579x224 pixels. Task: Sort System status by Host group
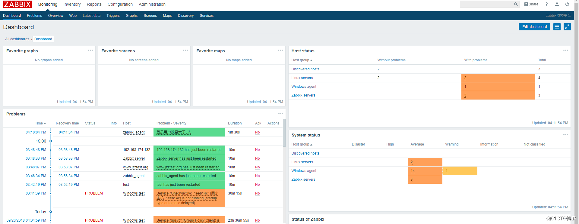pyautogui.click(x=302, y=144)
